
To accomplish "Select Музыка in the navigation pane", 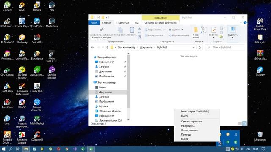I will click(103, 106).
